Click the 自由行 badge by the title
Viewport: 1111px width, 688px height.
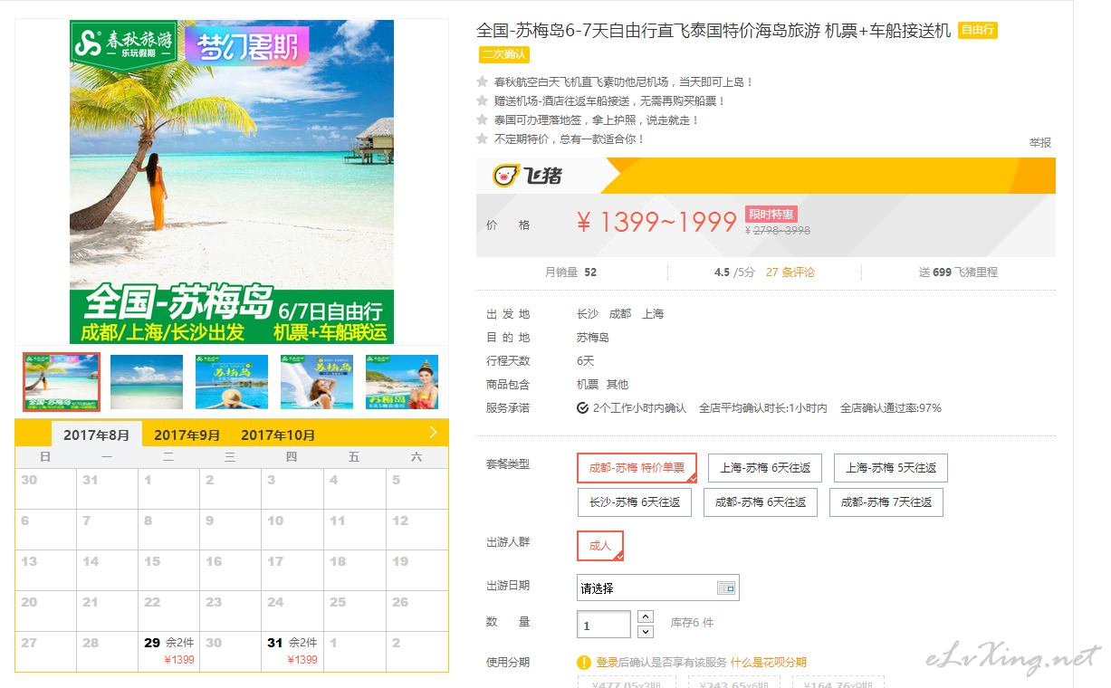tap(978, 31)
